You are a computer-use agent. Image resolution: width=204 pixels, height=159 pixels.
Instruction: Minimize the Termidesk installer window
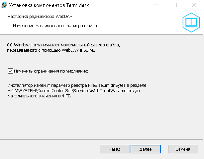155,5
